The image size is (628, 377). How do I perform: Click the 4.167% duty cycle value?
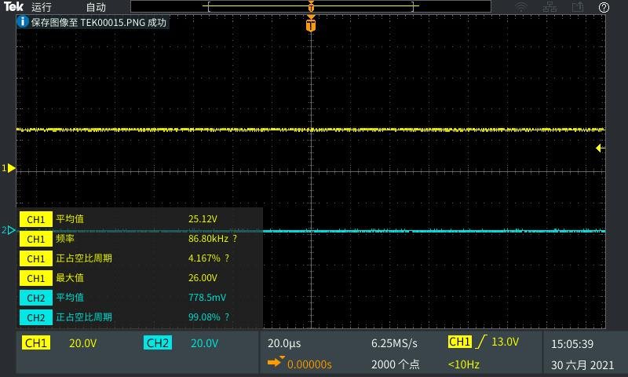tap(204, 258)
